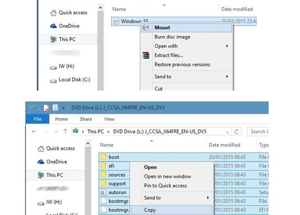Switch to the View ribbon tab
The height and width of the screenshot is (215, 300).
[x=109, y=119]
